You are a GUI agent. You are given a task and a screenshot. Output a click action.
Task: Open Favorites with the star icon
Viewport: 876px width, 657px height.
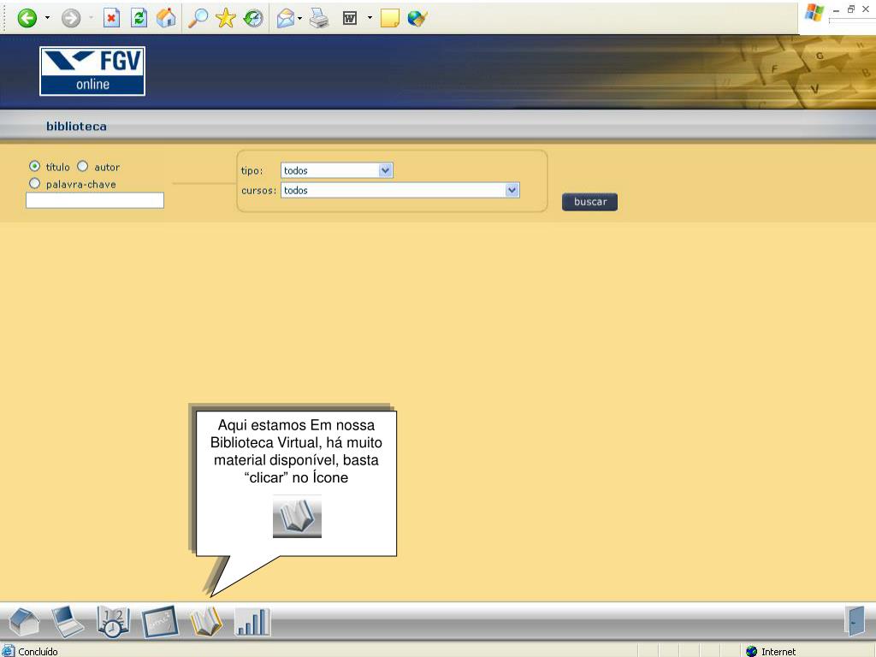click(226, 18)
